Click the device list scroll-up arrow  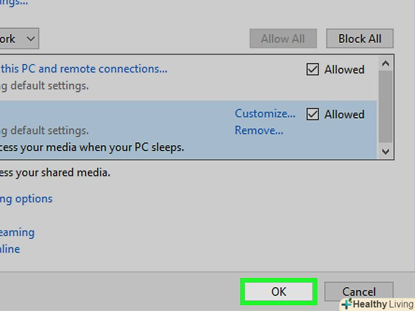point(386,63)
